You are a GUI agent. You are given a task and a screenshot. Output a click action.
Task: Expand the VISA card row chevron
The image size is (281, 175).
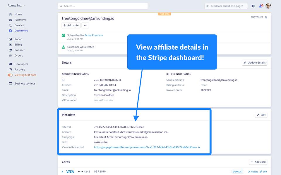coord(62,171)
